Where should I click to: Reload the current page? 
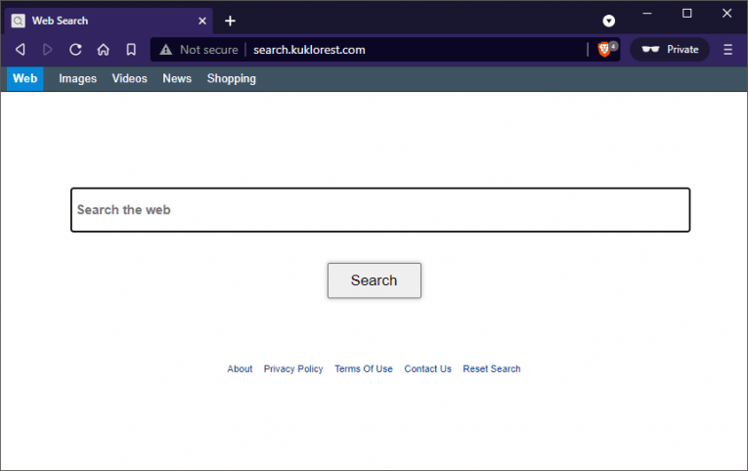tap(75, 50)
